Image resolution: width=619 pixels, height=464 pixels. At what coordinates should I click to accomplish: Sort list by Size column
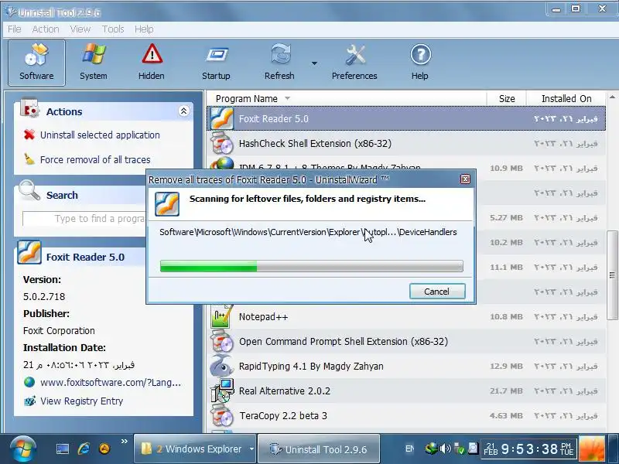click(x=507, y=99)
